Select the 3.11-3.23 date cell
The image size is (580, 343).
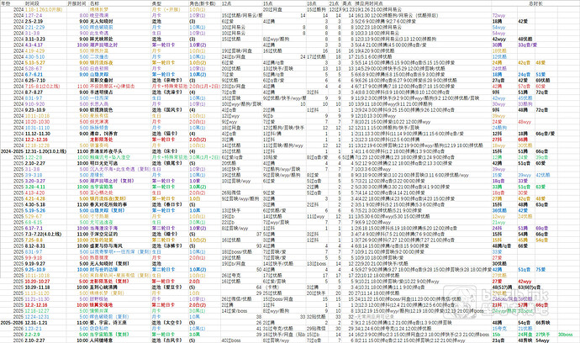[x=35, y=39]
